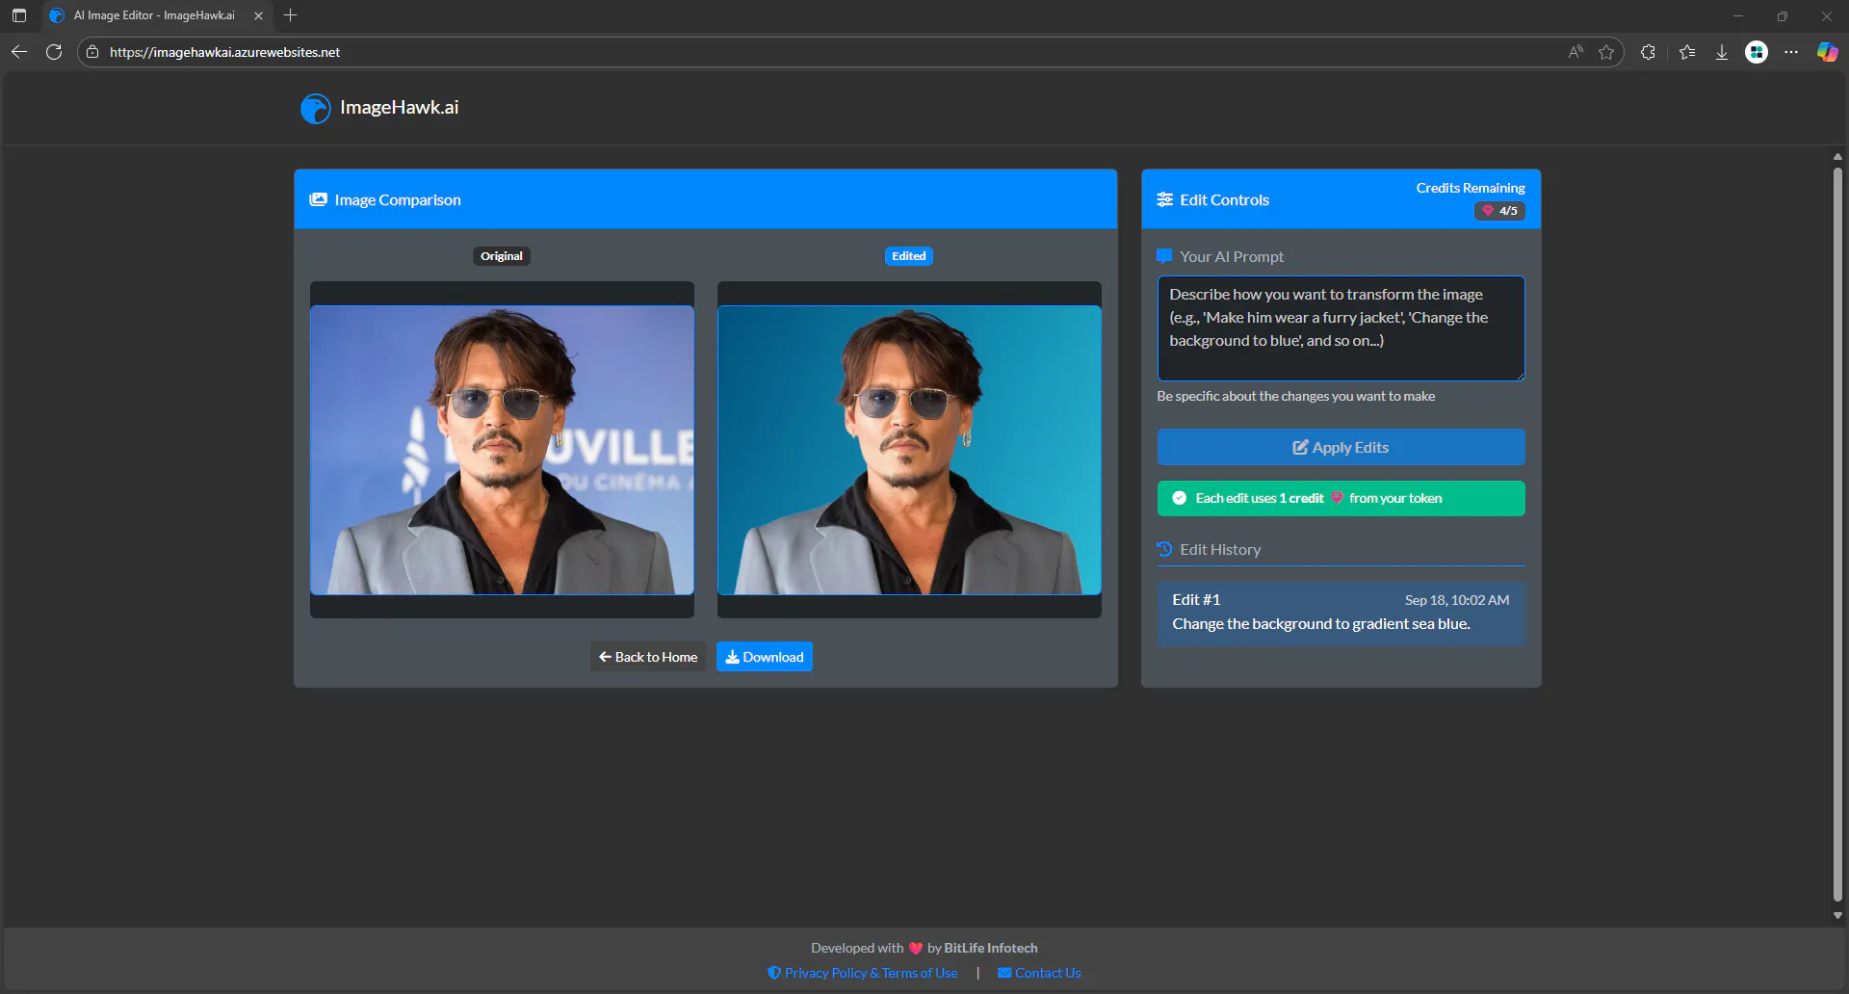
Task: Close the AI Image Editor tab
Action: tap(258, 15)
